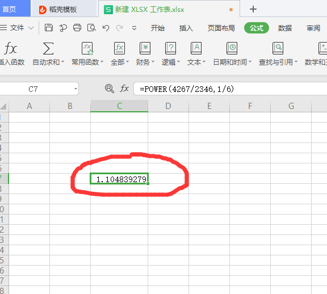Open the 插入 ribbon tab
327x294 pixels.
(186, 28)
